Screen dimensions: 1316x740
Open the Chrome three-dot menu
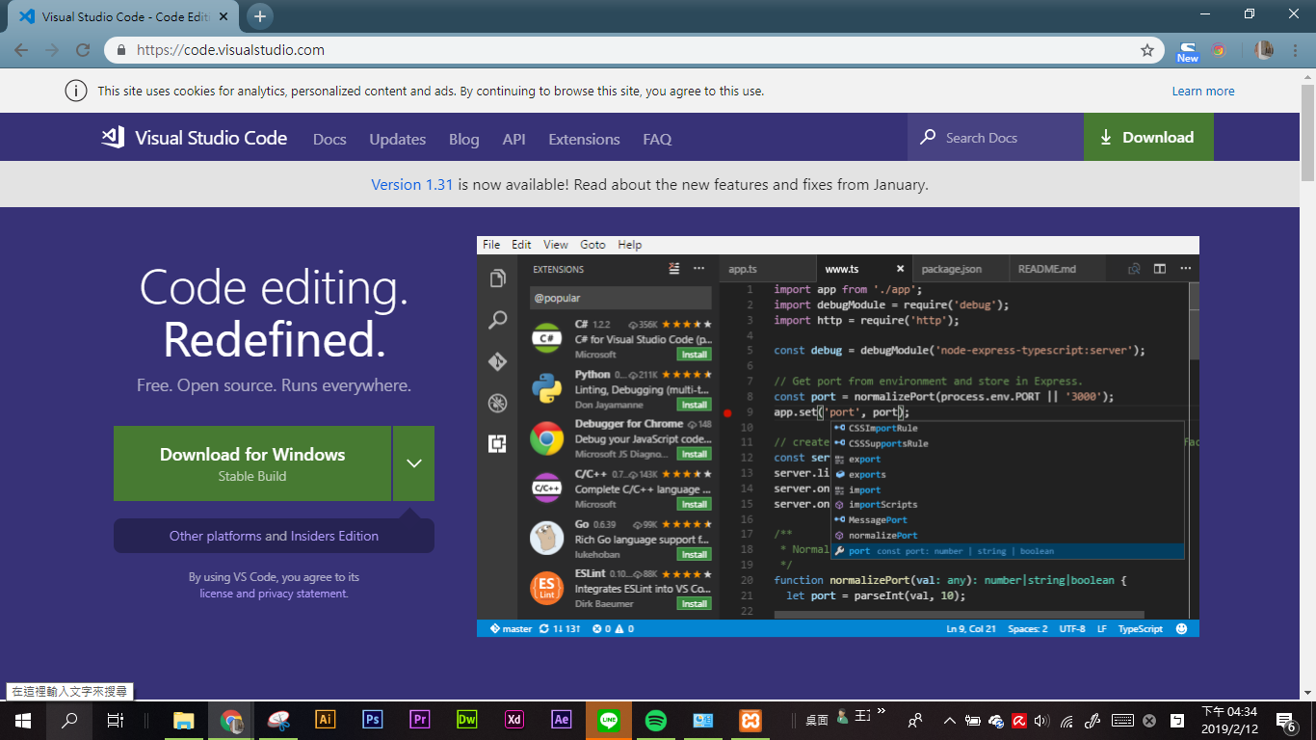tap(1295, 50)
